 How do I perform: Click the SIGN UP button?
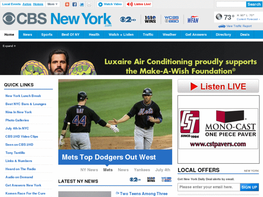point(249,187)
